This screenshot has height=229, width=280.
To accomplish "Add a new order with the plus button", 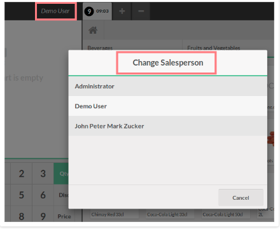I will (122, 11).
